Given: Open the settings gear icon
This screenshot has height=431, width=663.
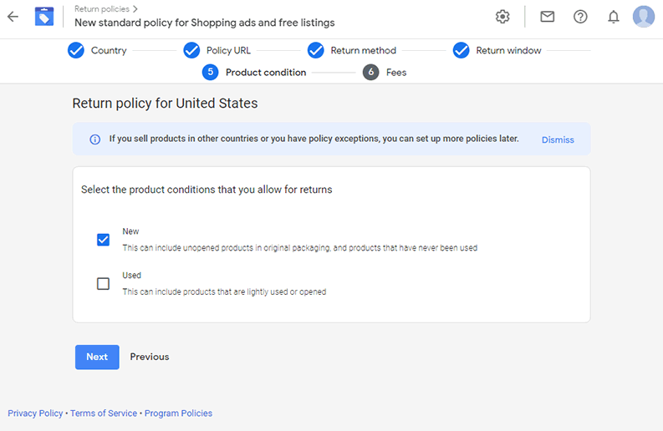Looking at the screenshot, I should tap(502, 17).
